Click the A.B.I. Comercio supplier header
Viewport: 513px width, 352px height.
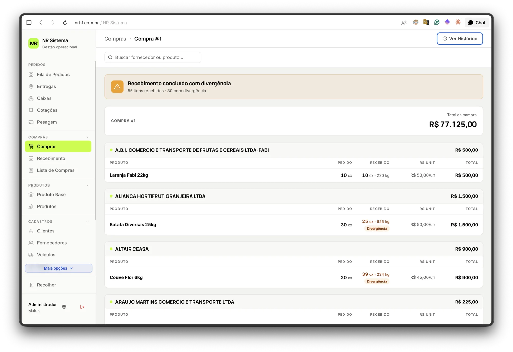[294, 150]
